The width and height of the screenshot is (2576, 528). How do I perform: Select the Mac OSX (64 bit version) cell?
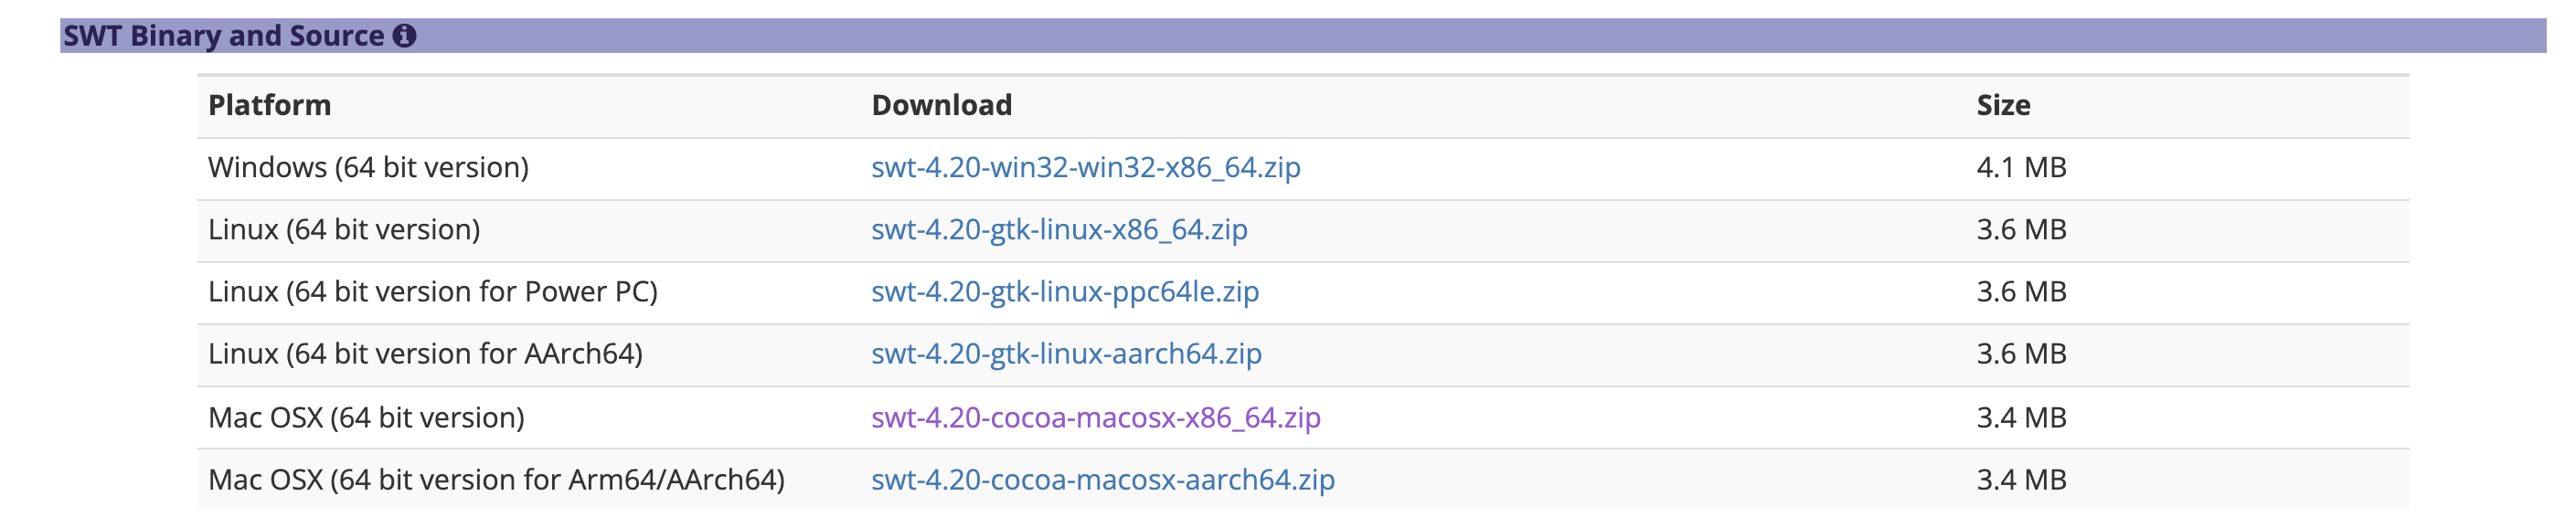click(x=366, y=417)
